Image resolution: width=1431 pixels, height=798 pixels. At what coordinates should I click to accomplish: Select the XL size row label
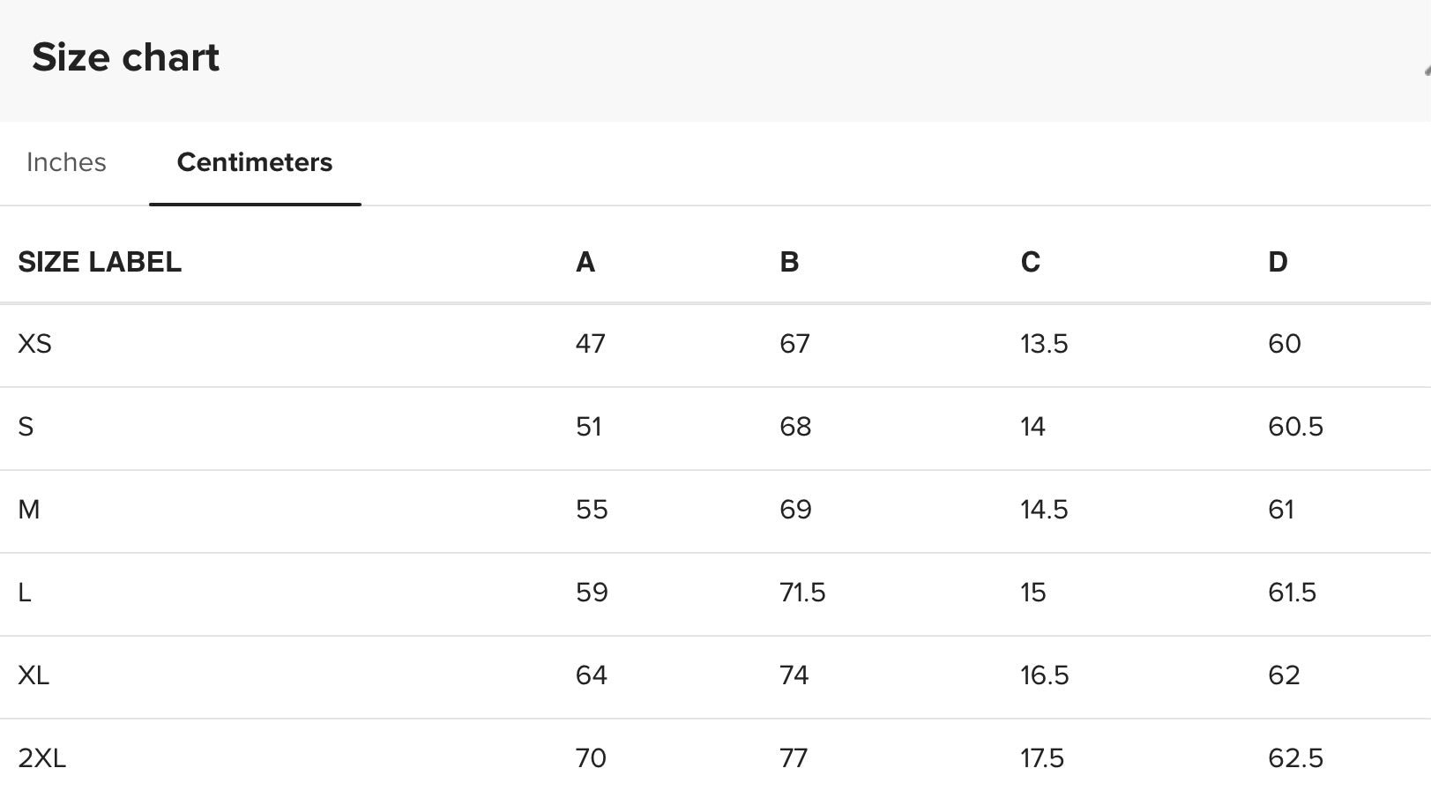coord(34,675)
